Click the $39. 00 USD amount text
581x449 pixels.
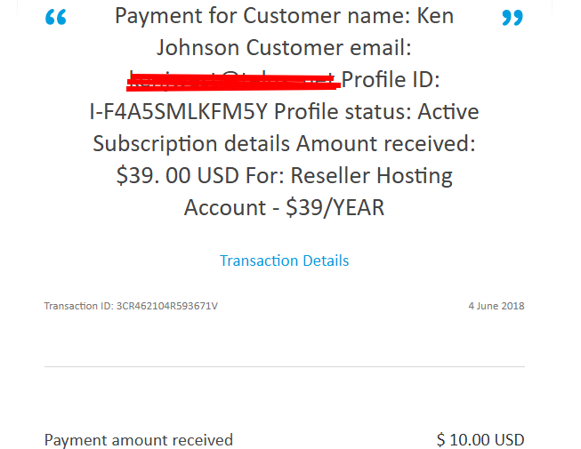click(x=177, y=175)
